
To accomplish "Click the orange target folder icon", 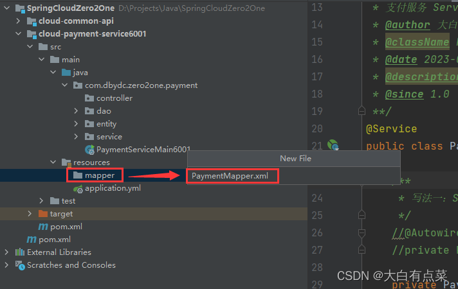I will pyautogui.click(x=43, y=213).
